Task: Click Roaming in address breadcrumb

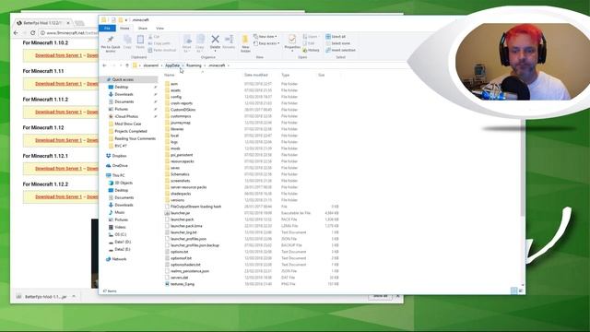Action: (x=194, y=65)
